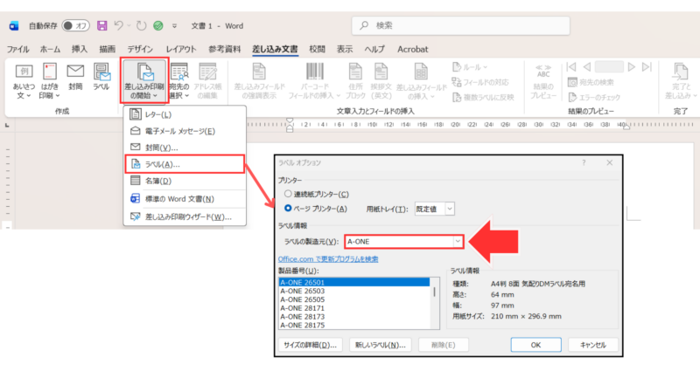
Task: Click the 完了と差し込み finish icon
Action: click(681, 79)
